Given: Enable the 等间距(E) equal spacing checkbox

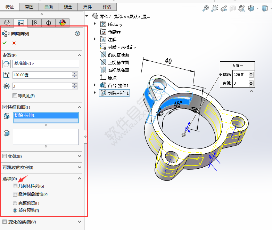Looking at the screenshot, I should (15, 96).
